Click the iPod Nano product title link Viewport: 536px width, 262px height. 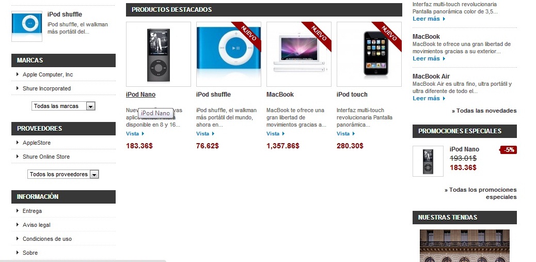click(140, 95)
